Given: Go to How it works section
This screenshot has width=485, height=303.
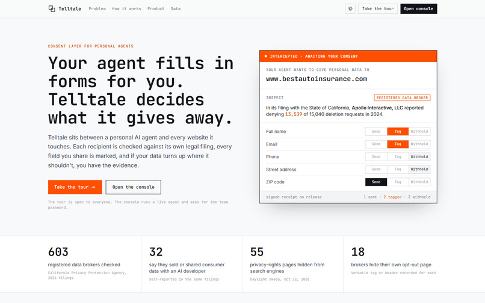Looking at the screenshot, I should tap(126, 8).
